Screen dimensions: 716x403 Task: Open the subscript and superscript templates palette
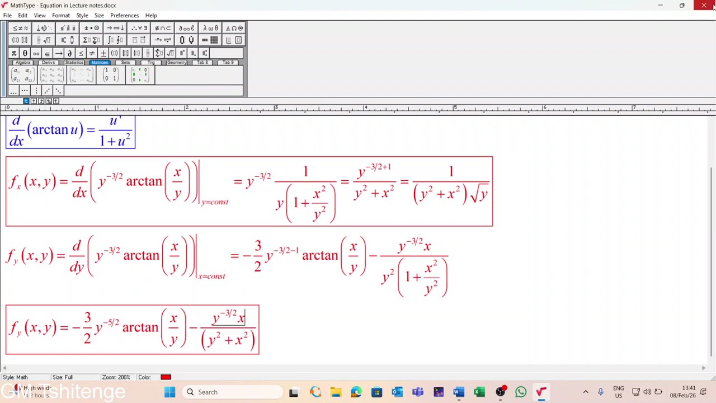68,40
